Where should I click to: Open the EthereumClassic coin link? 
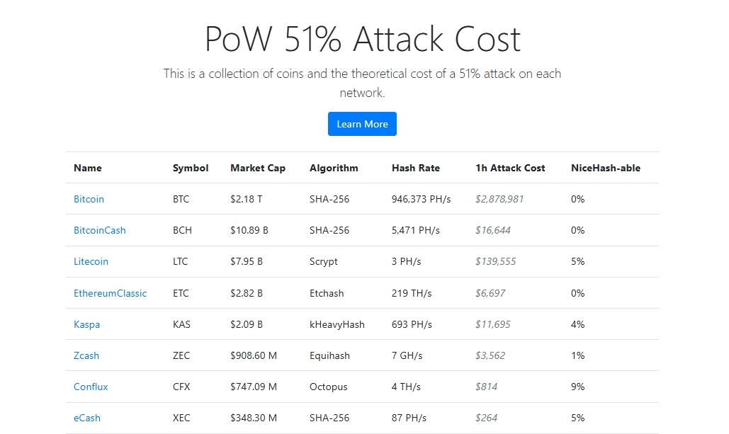[110, 293]
